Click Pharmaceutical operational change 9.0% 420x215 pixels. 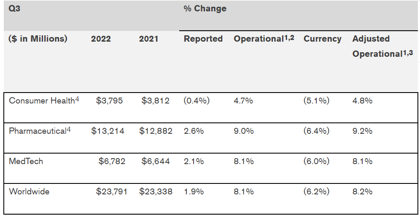pos(244,131)
